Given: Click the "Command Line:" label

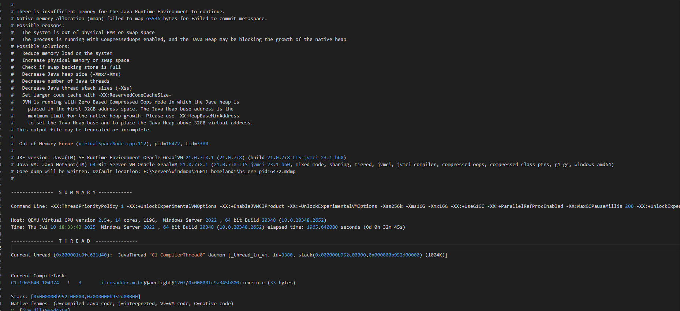Looking at the screenshot, I should 29,206.
